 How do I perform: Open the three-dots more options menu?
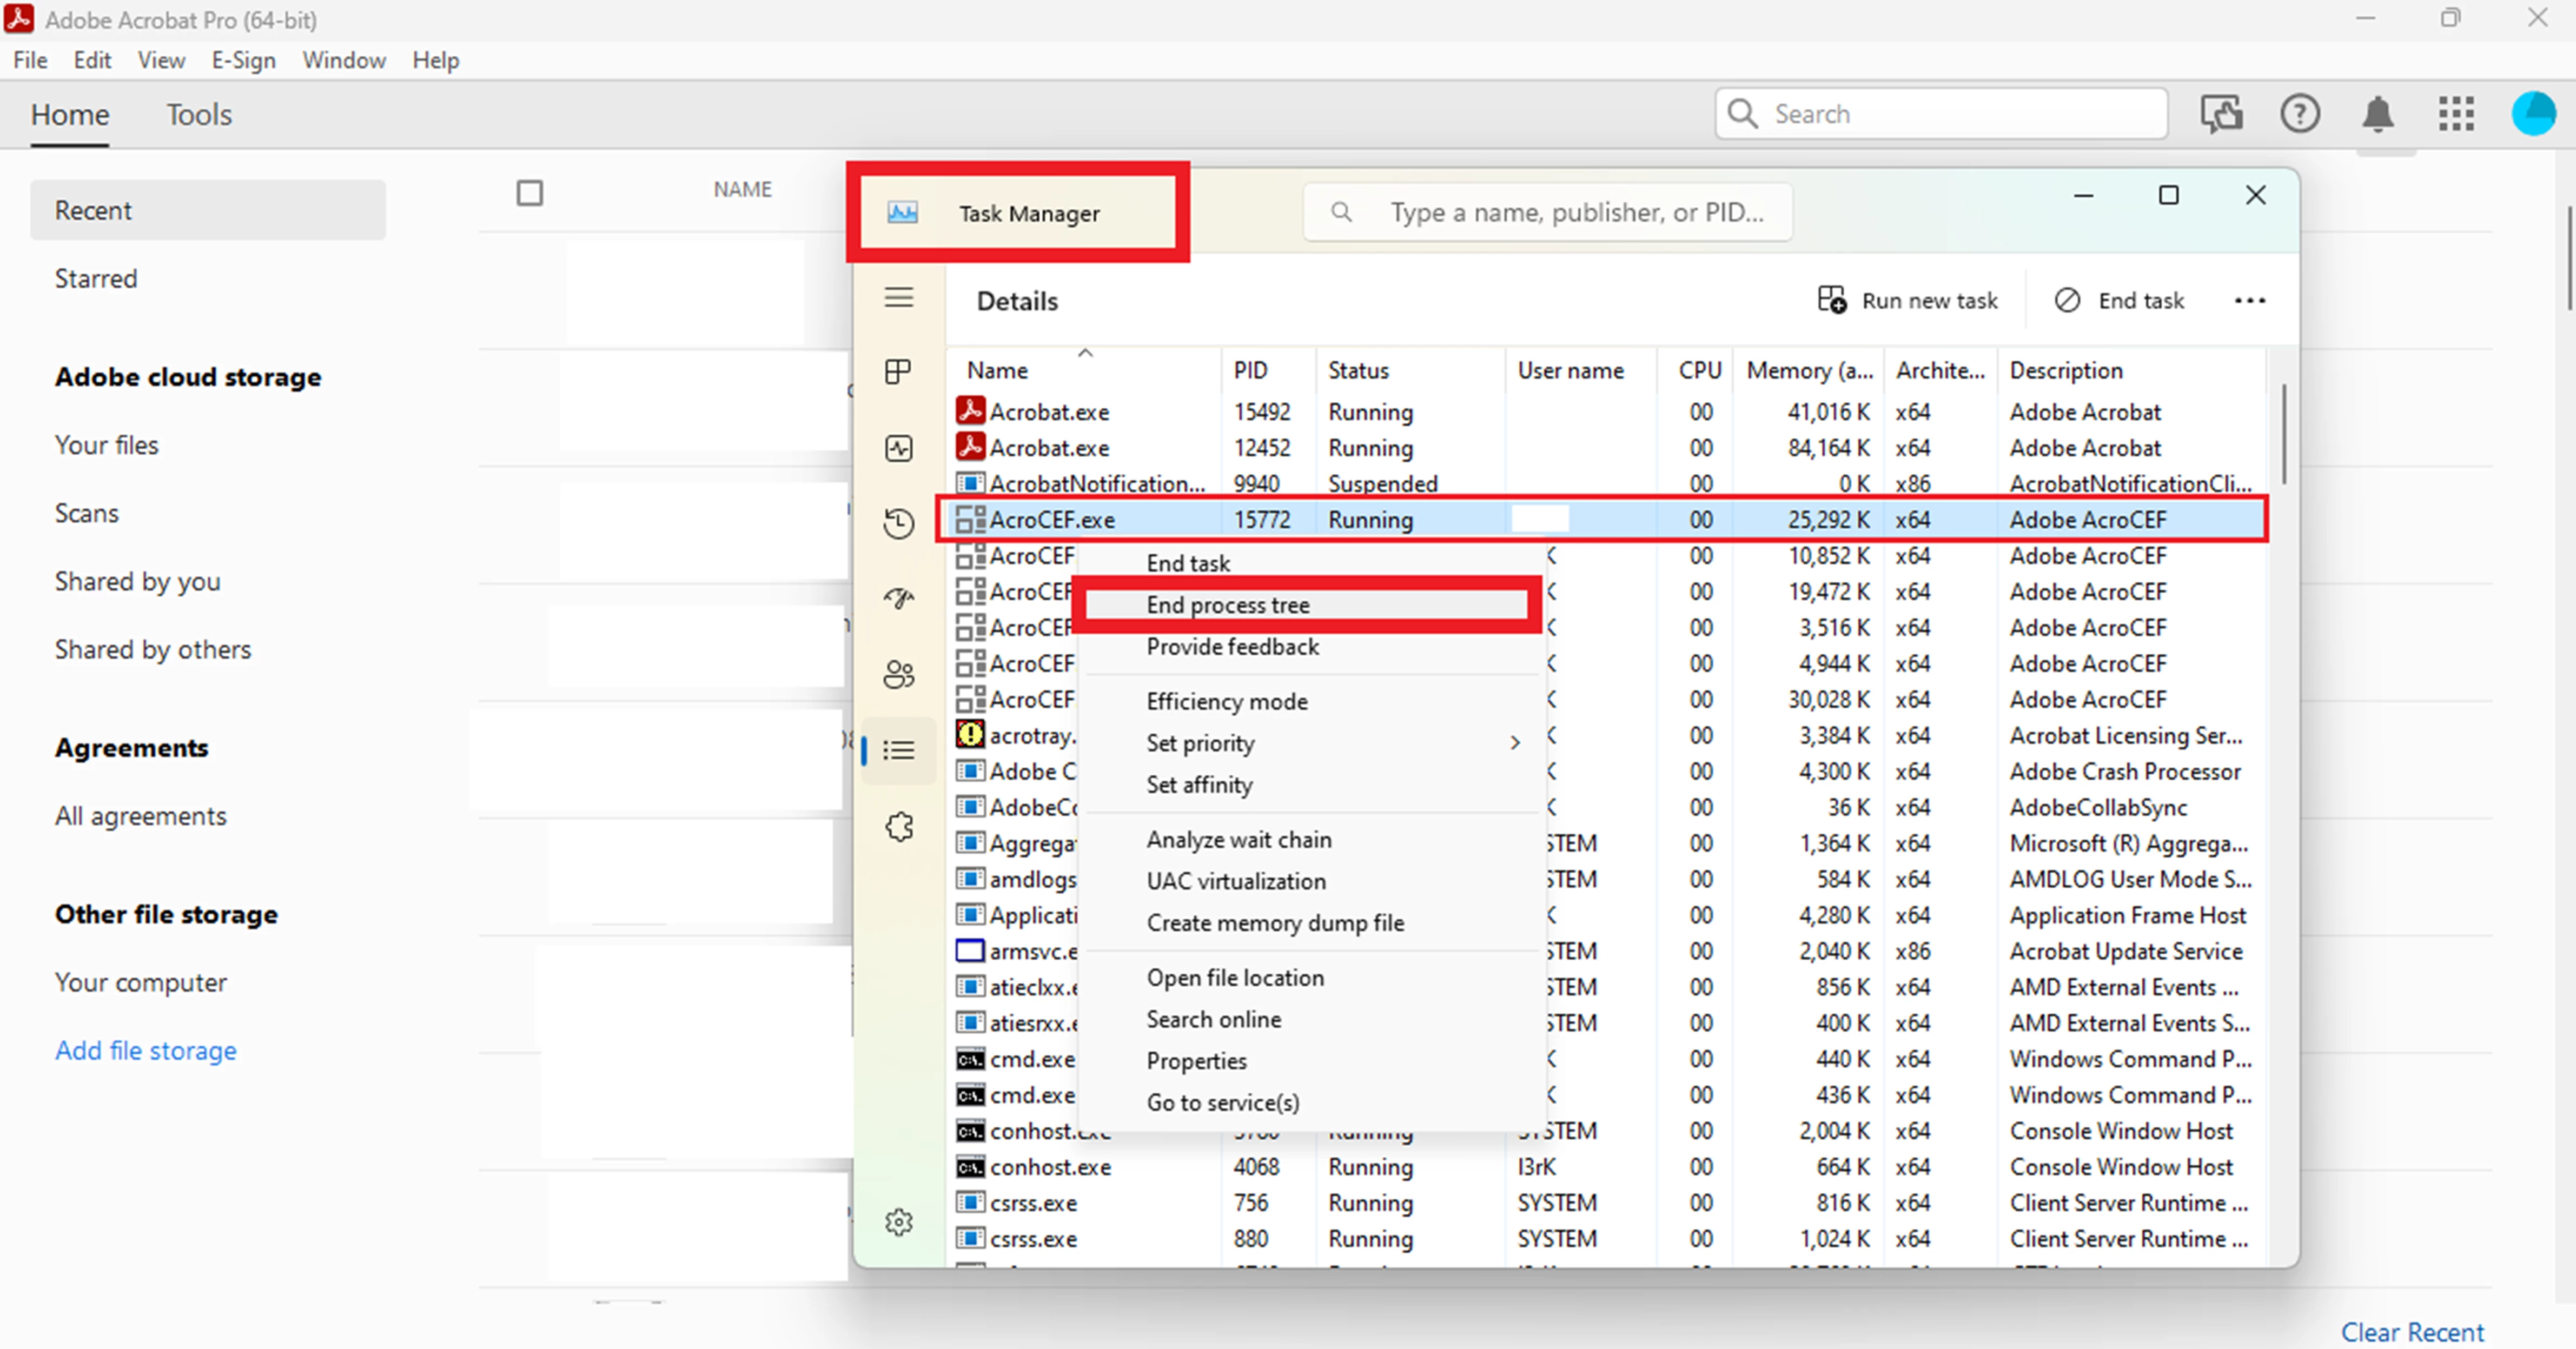(2249, 301)
